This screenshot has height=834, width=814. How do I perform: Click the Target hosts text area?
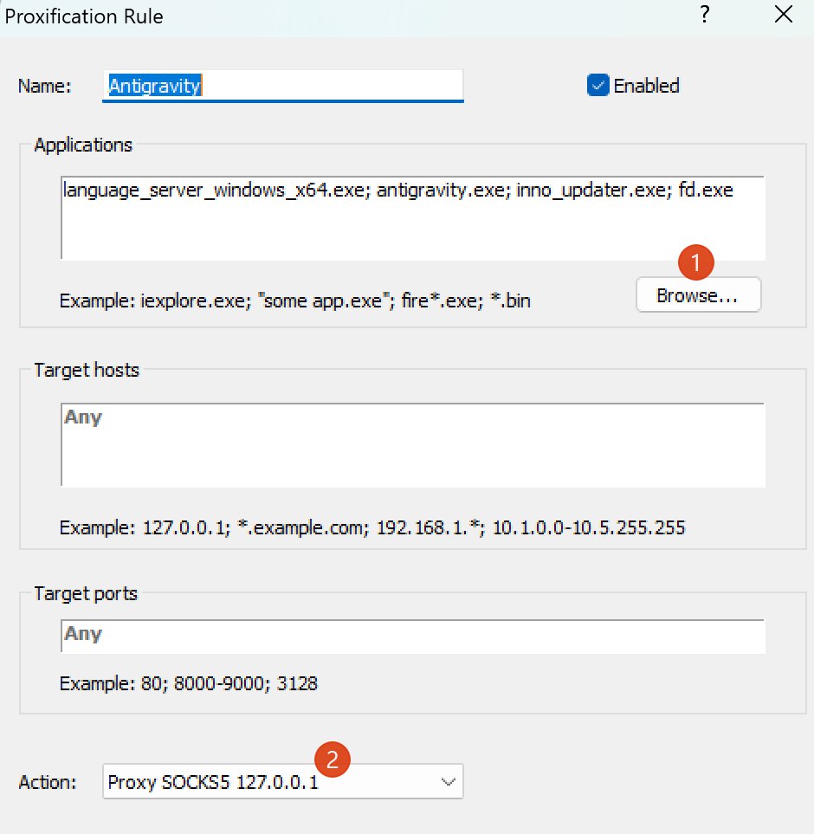412,444
